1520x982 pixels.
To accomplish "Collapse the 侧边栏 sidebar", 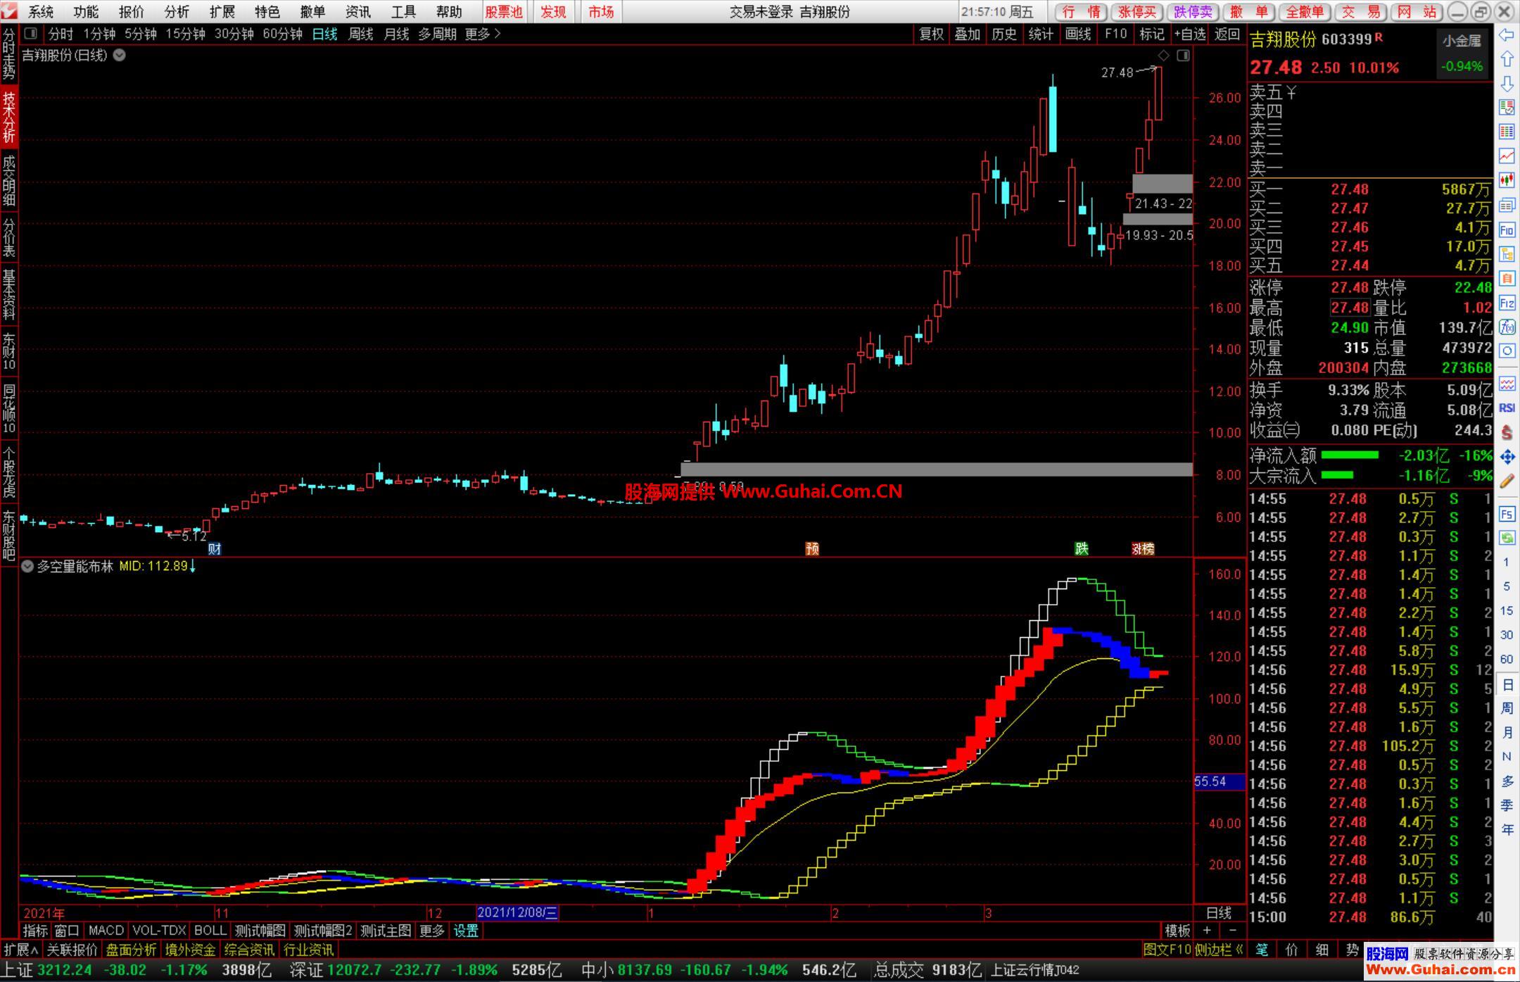I will [x=1220, y=950].
